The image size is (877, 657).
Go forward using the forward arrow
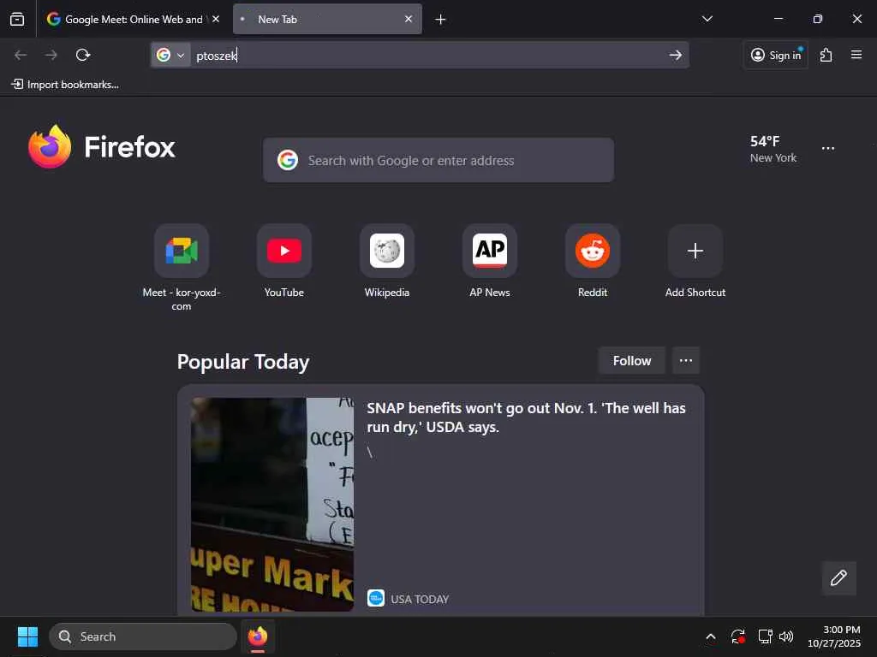[51, 55]
